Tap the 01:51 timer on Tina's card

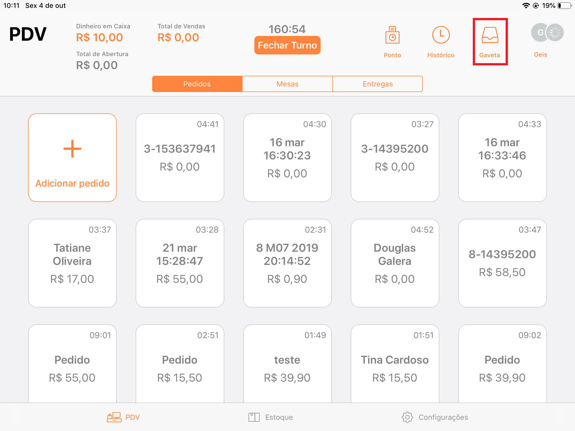(x=424, y=335)
